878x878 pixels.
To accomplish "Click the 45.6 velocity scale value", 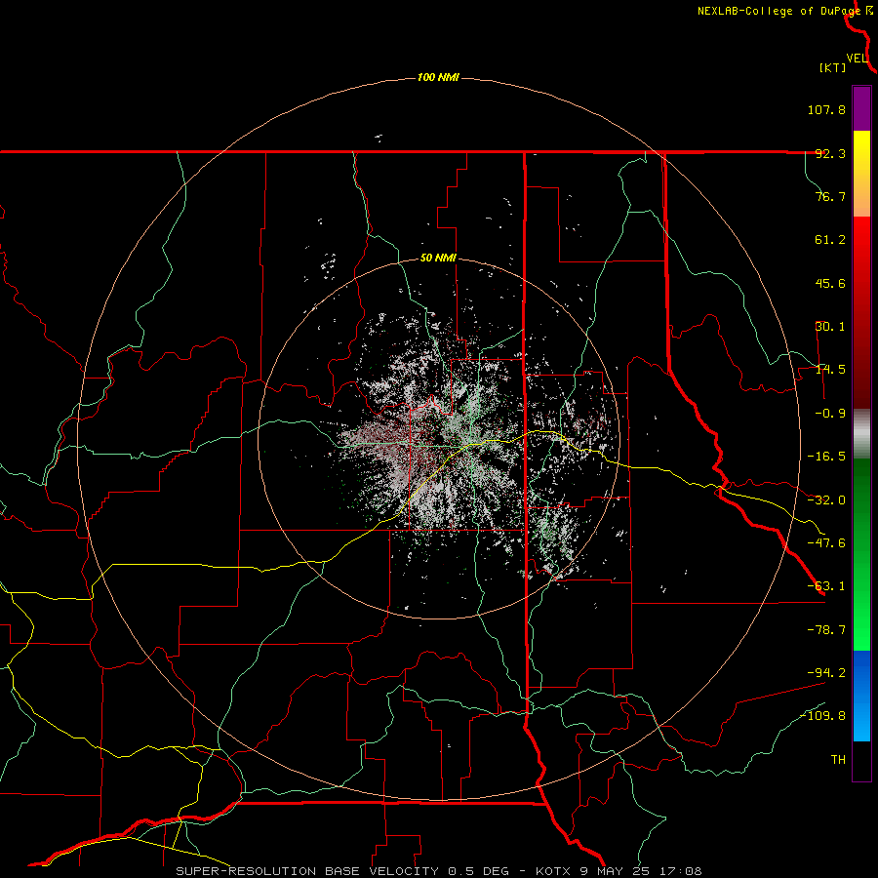I will pos(830,283).
